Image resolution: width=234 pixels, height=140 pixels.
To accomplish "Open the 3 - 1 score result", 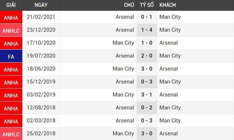I will coord(147,95).
